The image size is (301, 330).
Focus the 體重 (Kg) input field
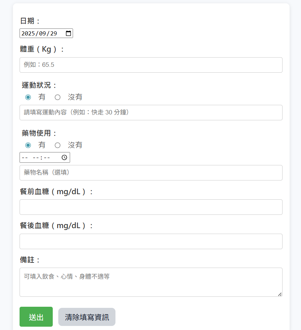coord(151,65)
